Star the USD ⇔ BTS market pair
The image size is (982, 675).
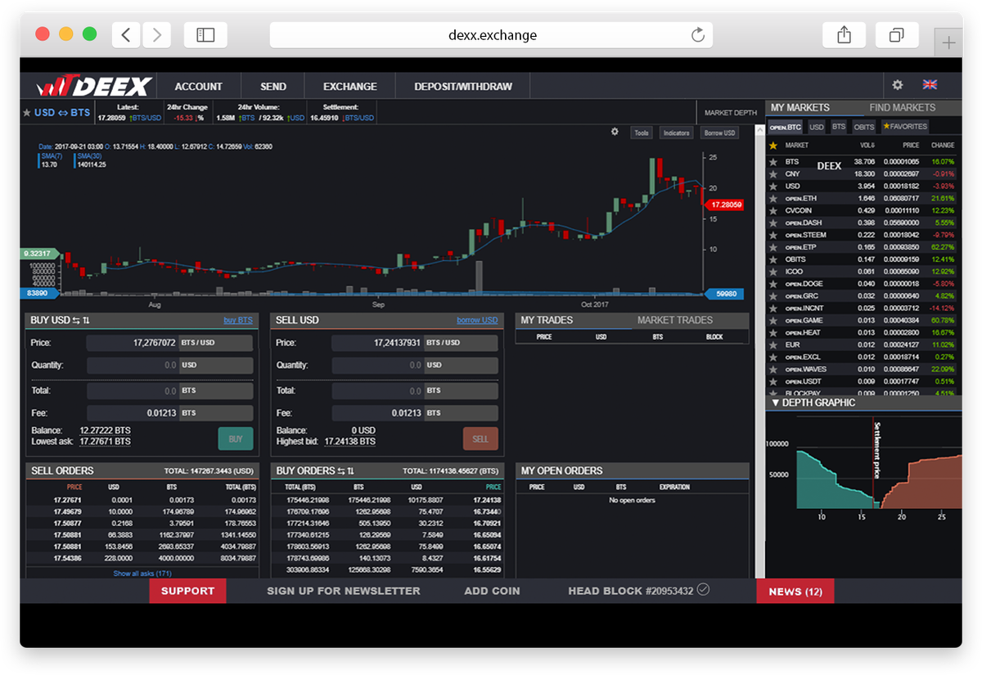pos(27,113)
